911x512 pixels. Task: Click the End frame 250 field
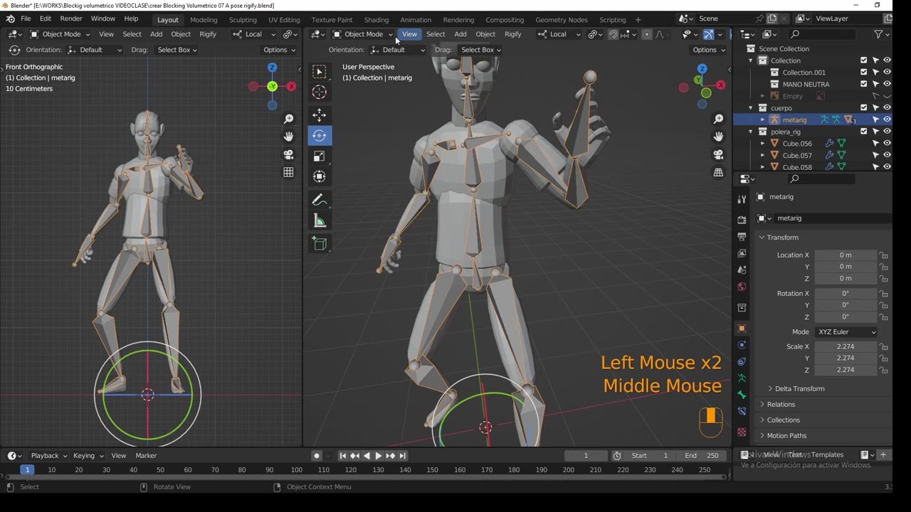(702, 456)
